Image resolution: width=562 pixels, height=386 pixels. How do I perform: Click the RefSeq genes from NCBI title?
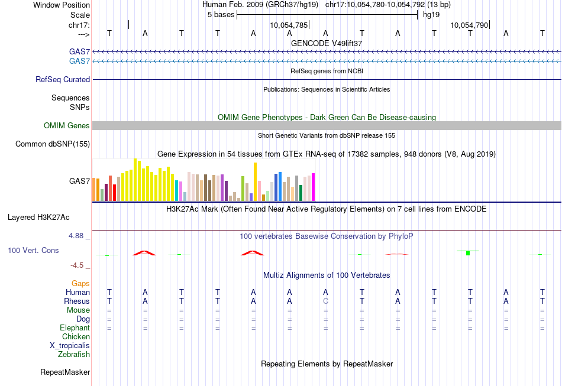pyautogui.click(x=327, y=71)
